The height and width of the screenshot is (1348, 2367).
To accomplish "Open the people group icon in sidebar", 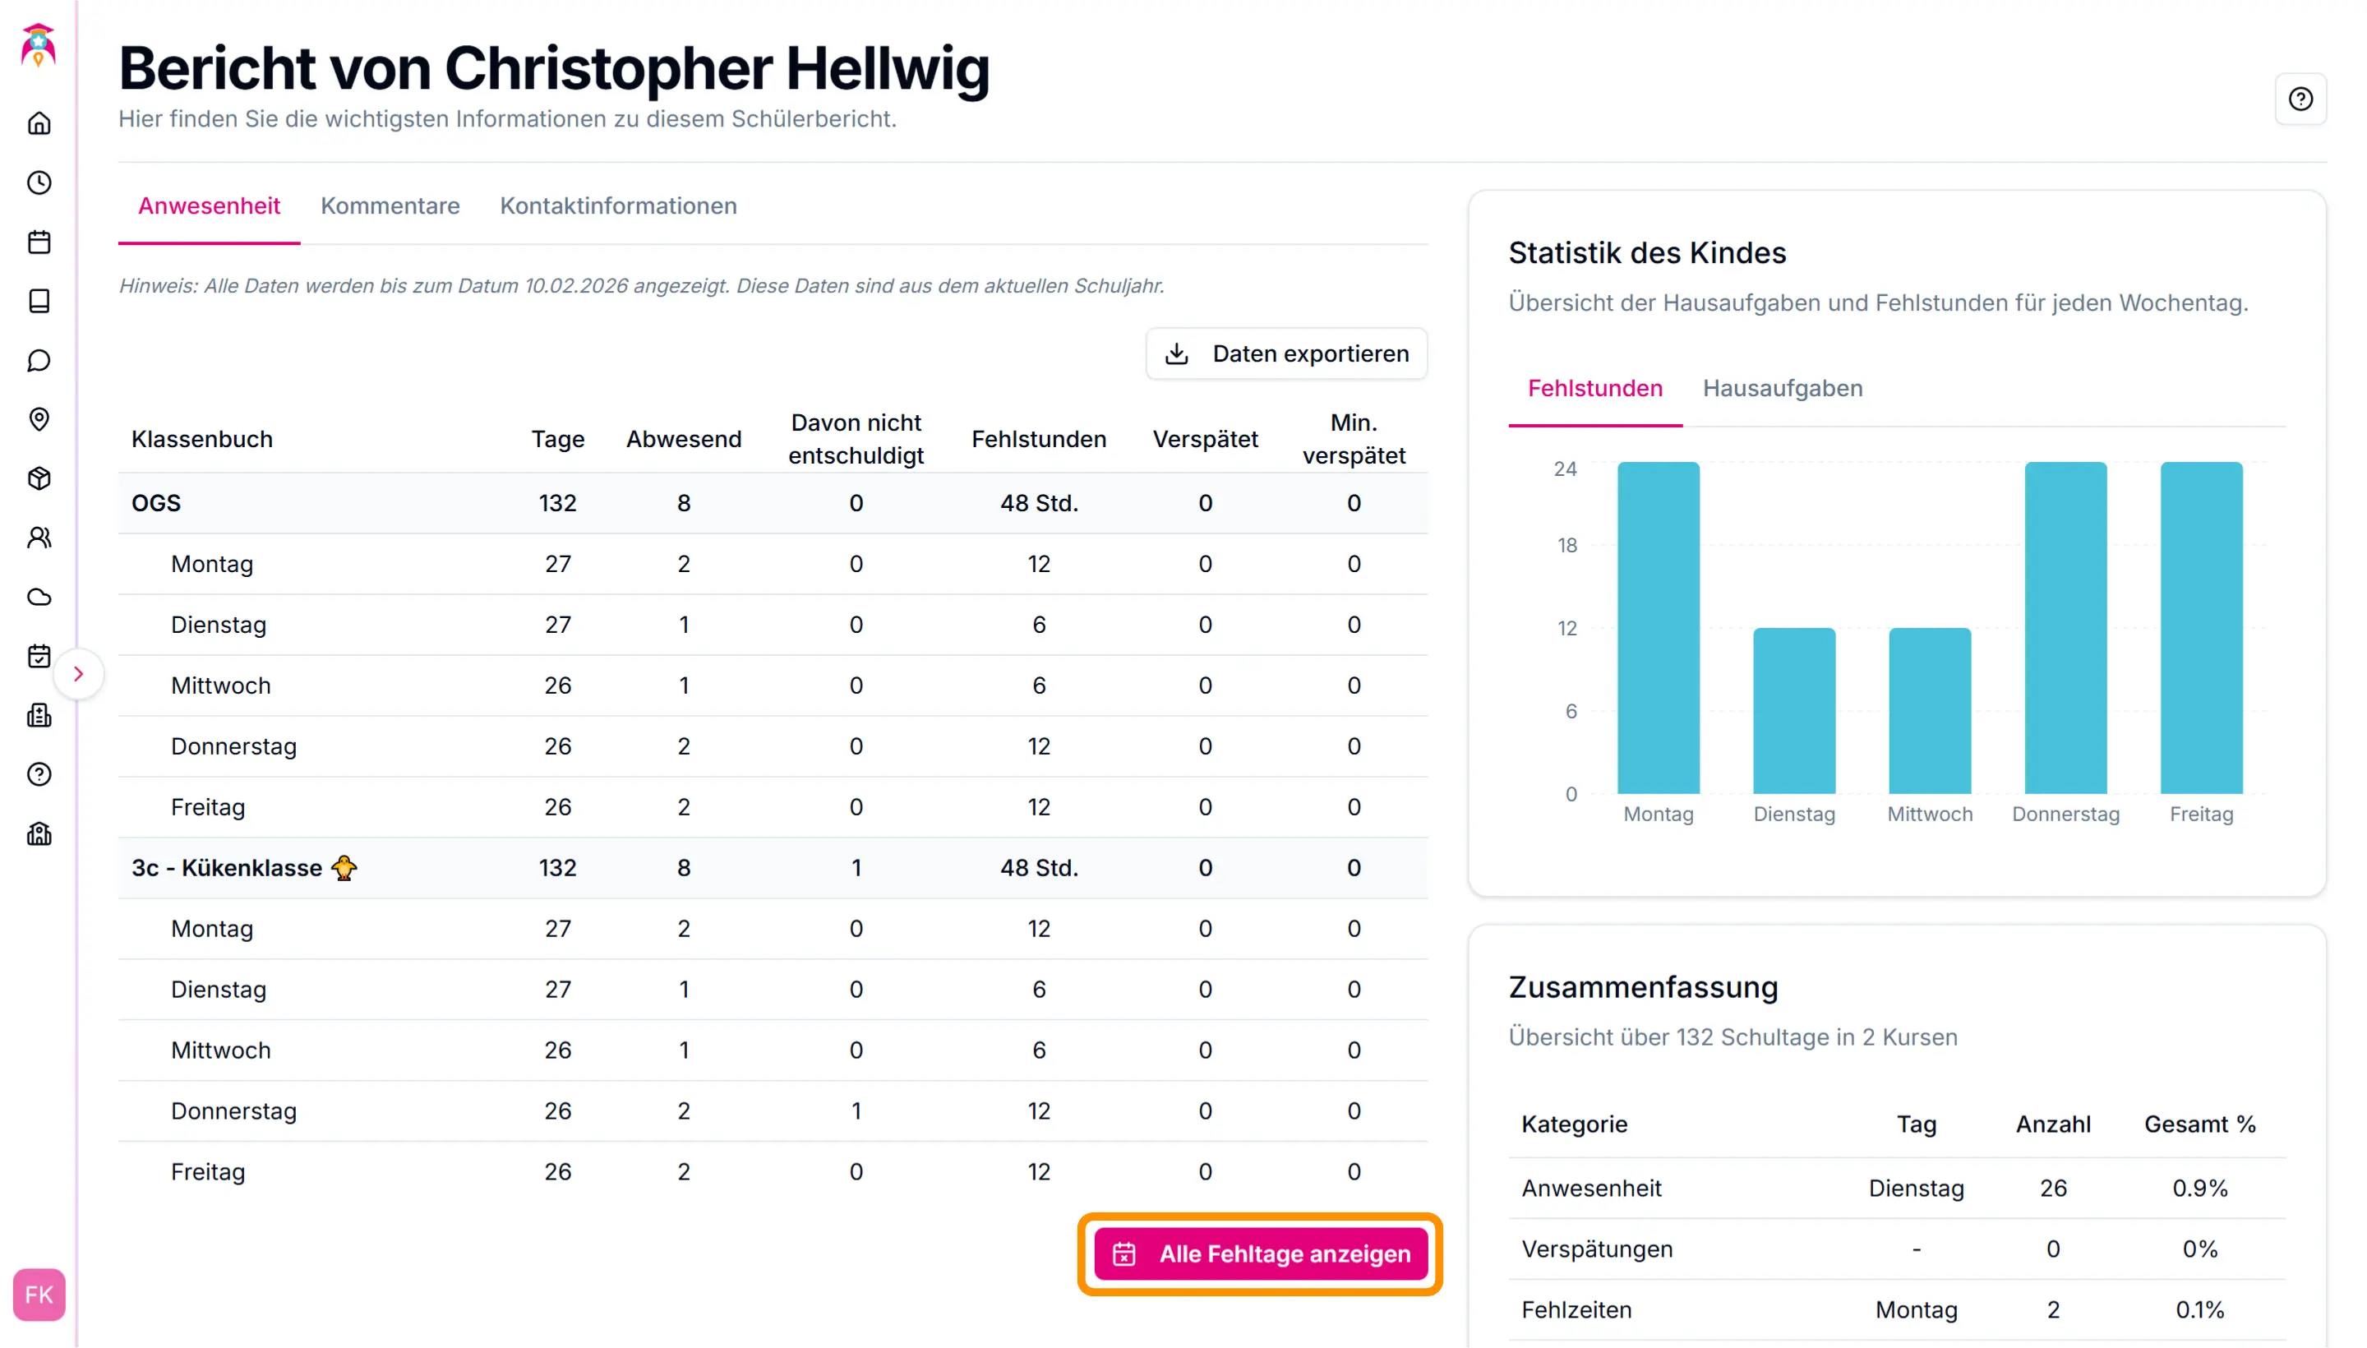I will pyautogui.click(x=39, y=538).
